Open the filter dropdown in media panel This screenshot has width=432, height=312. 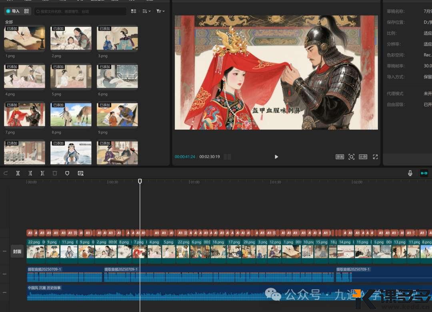point(160,11)
